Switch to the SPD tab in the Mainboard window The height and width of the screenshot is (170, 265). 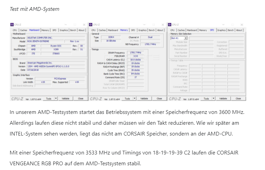point(54,30)
